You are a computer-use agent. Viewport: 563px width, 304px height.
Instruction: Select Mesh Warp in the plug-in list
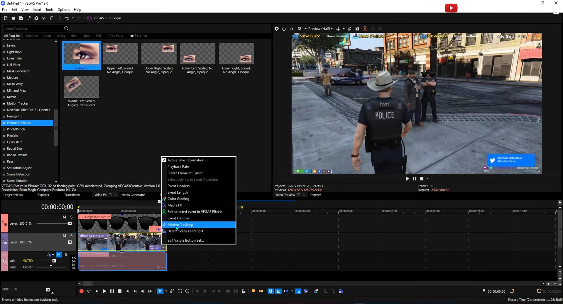(x=15, y=84)
